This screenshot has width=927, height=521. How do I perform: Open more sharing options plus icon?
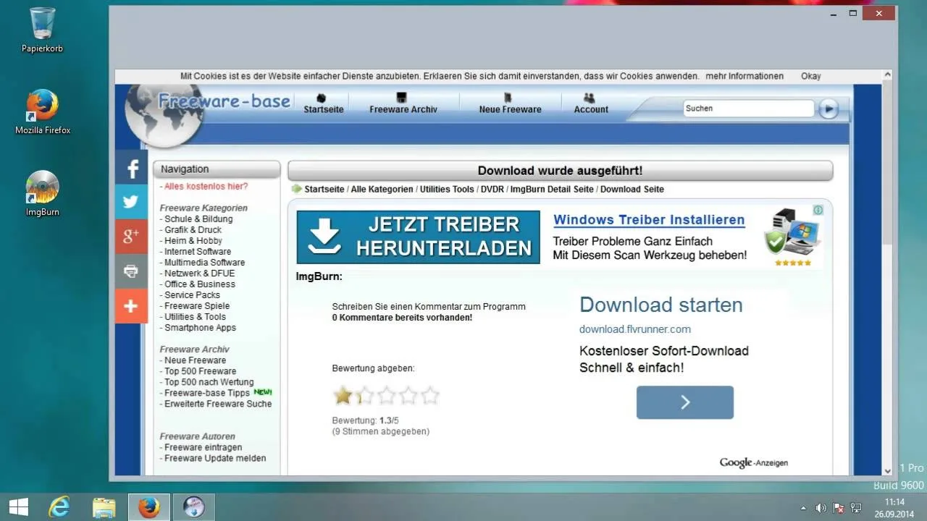(x=131, y=306)
